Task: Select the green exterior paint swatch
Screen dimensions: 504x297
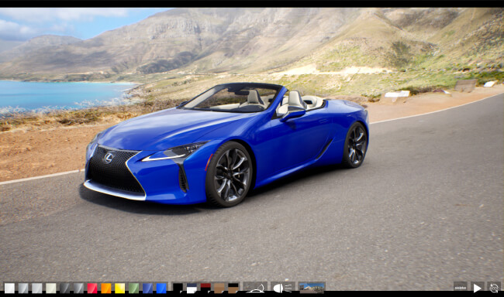Action: coord(133,288)
